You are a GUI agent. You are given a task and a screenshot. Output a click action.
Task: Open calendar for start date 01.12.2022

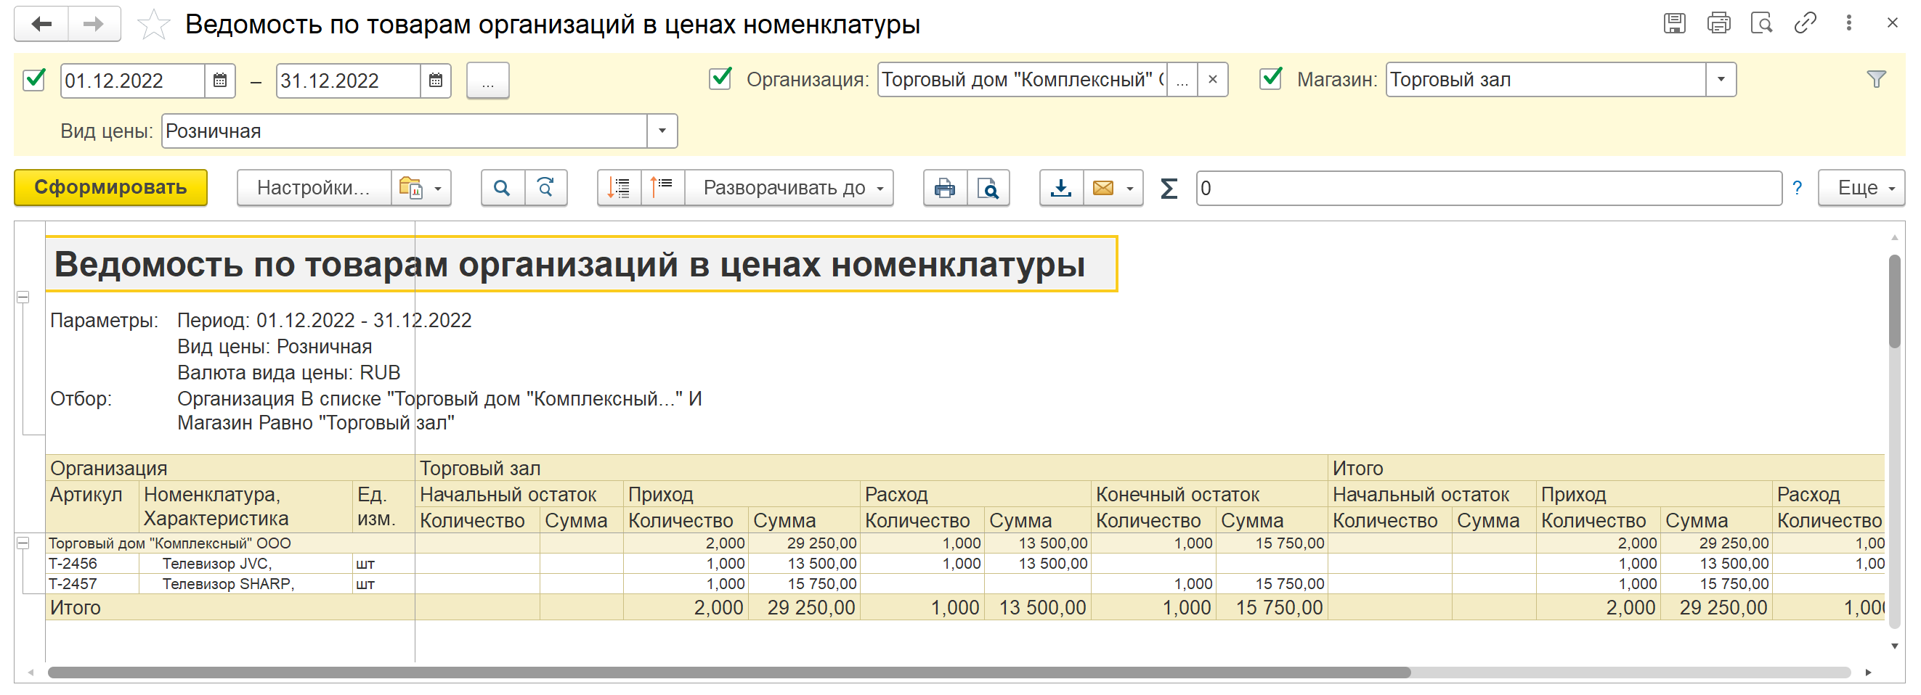(220, 81)
